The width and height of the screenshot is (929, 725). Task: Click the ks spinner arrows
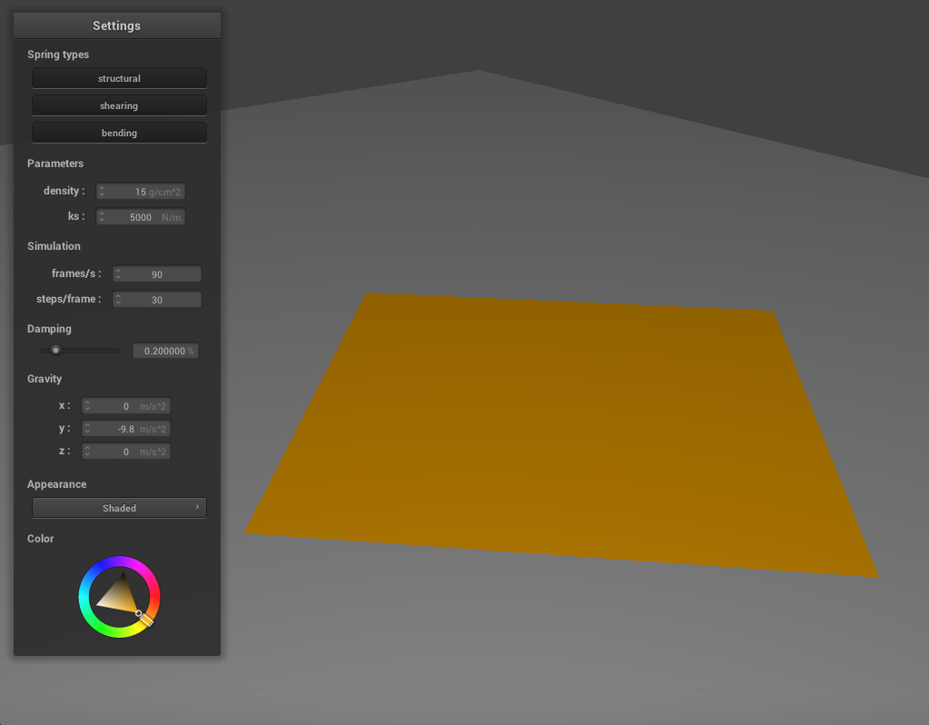pyautogui.click(x=102, y=217)
